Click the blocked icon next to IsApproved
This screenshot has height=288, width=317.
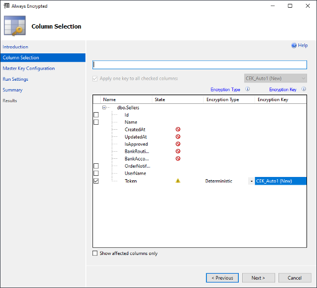click(x=178, y=144)
